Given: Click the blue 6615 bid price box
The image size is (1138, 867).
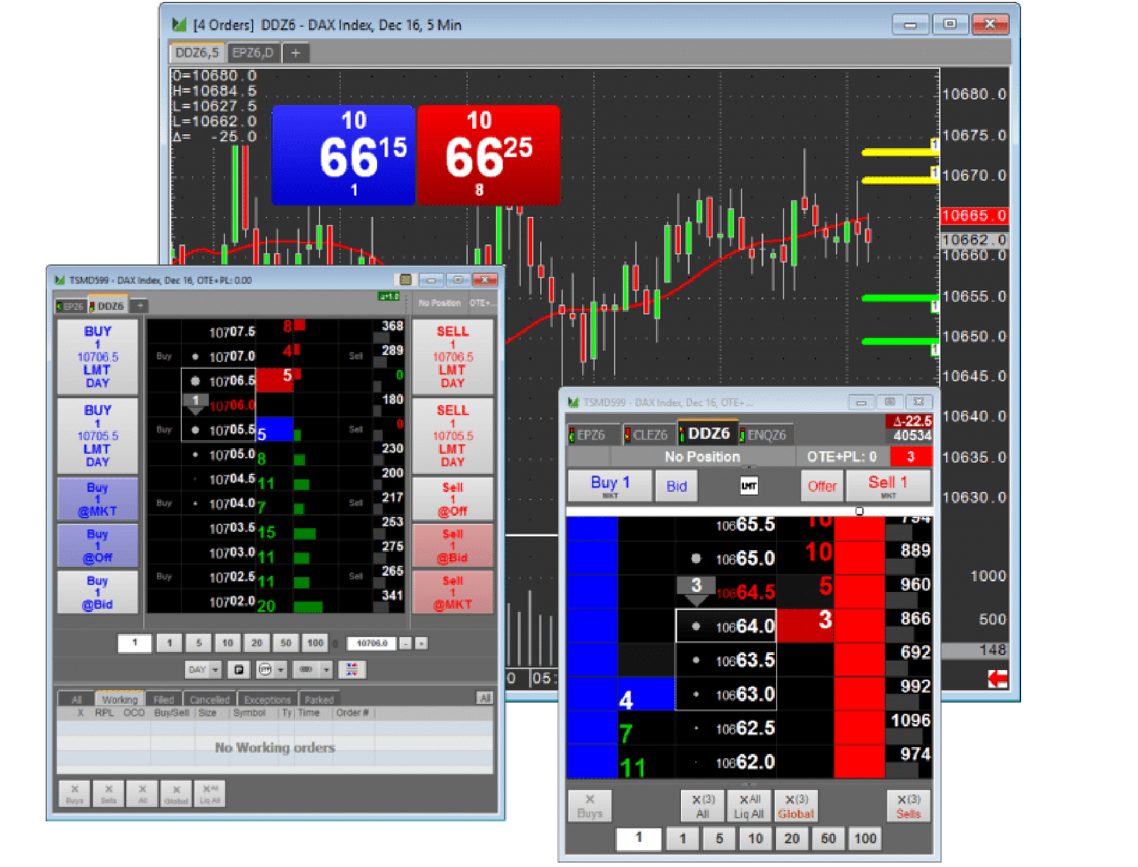Looking at the screenshot, I should click(x=343, y=155).
